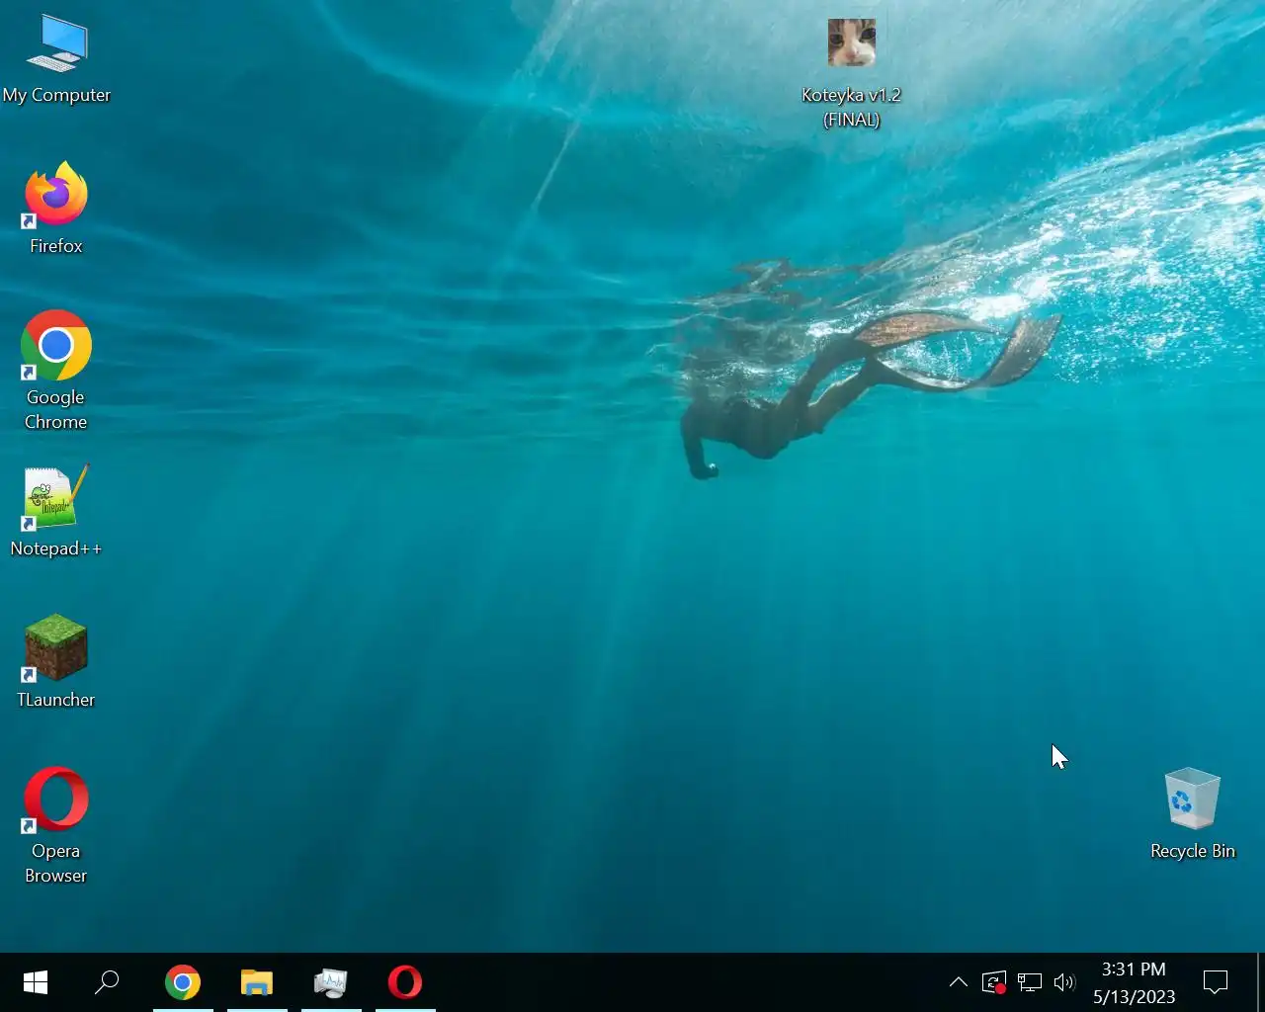Open the notification Action Center
Image resolution: width=1265 pixels, height=1012 pixels.
tap(1216, 982)
